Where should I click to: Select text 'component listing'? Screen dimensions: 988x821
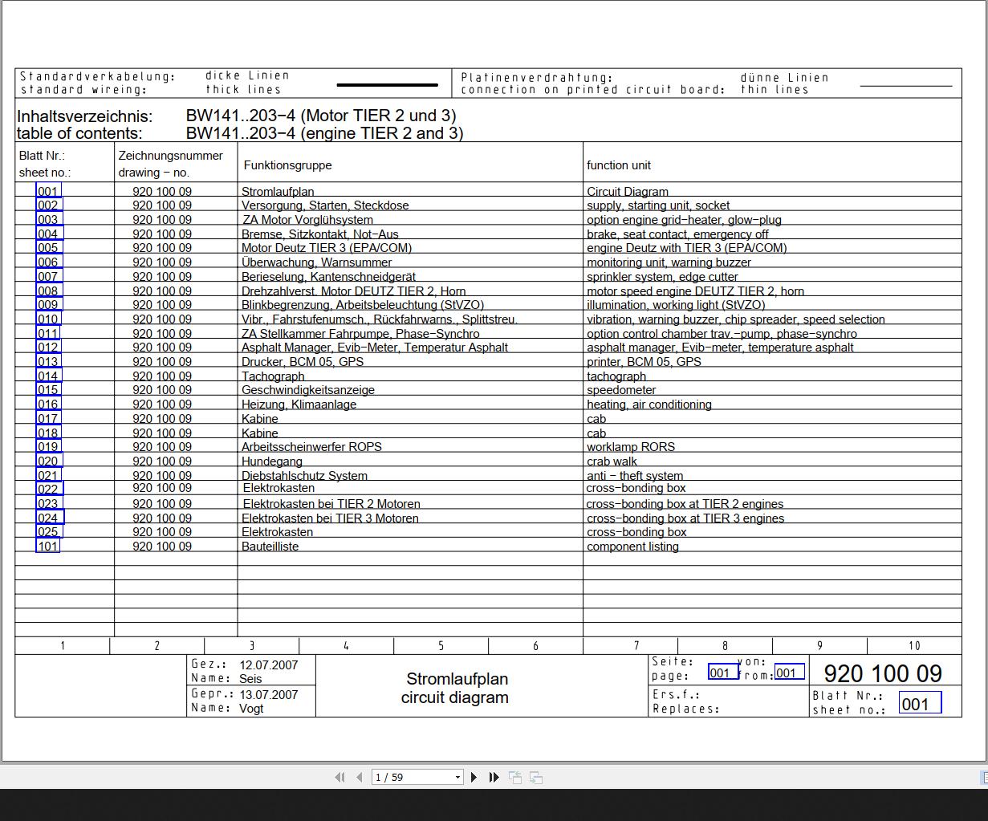point(632,547)
